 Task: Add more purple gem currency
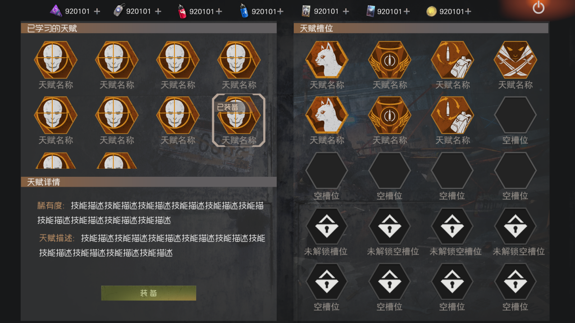coord(97,11)
